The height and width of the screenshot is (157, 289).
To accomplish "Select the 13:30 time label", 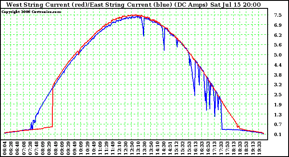I will click(x=144, y=148).
